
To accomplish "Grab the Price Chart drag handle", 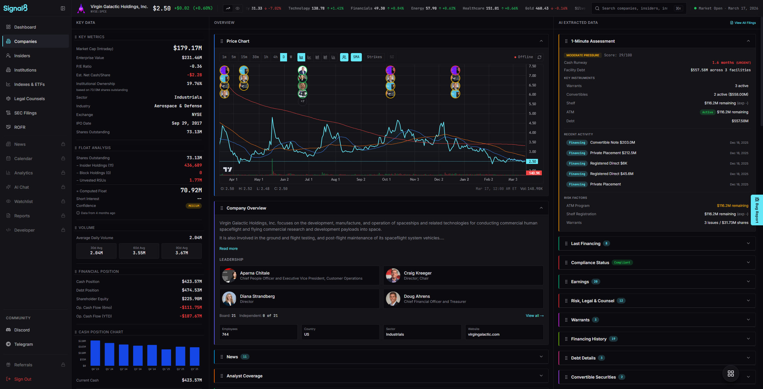I will pos(222,41).
